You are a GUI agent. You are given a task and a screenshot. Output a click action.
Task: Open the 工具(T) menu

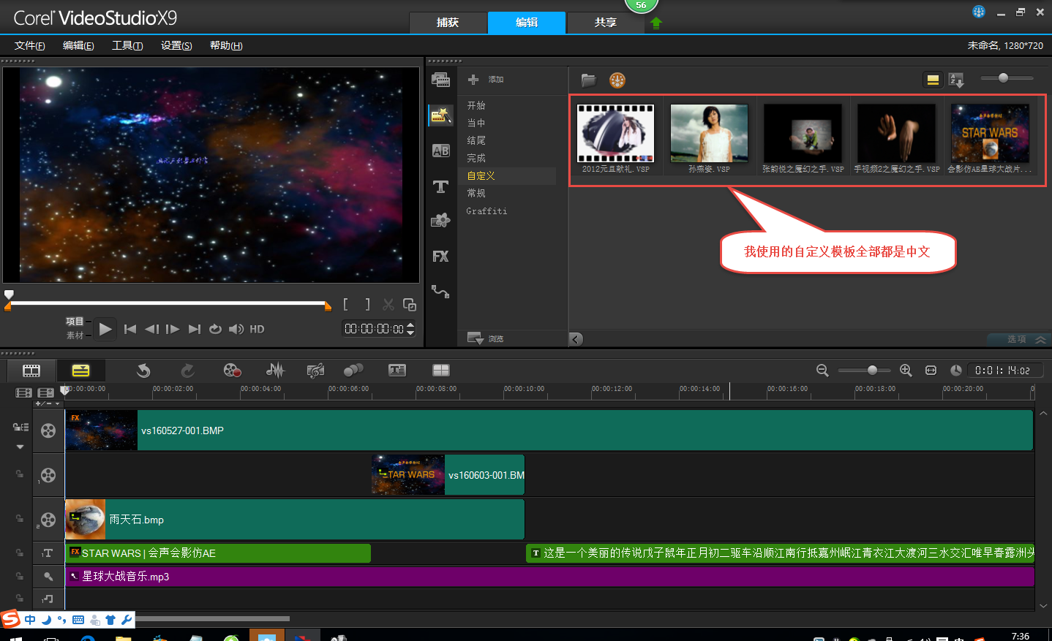point(127,45)
